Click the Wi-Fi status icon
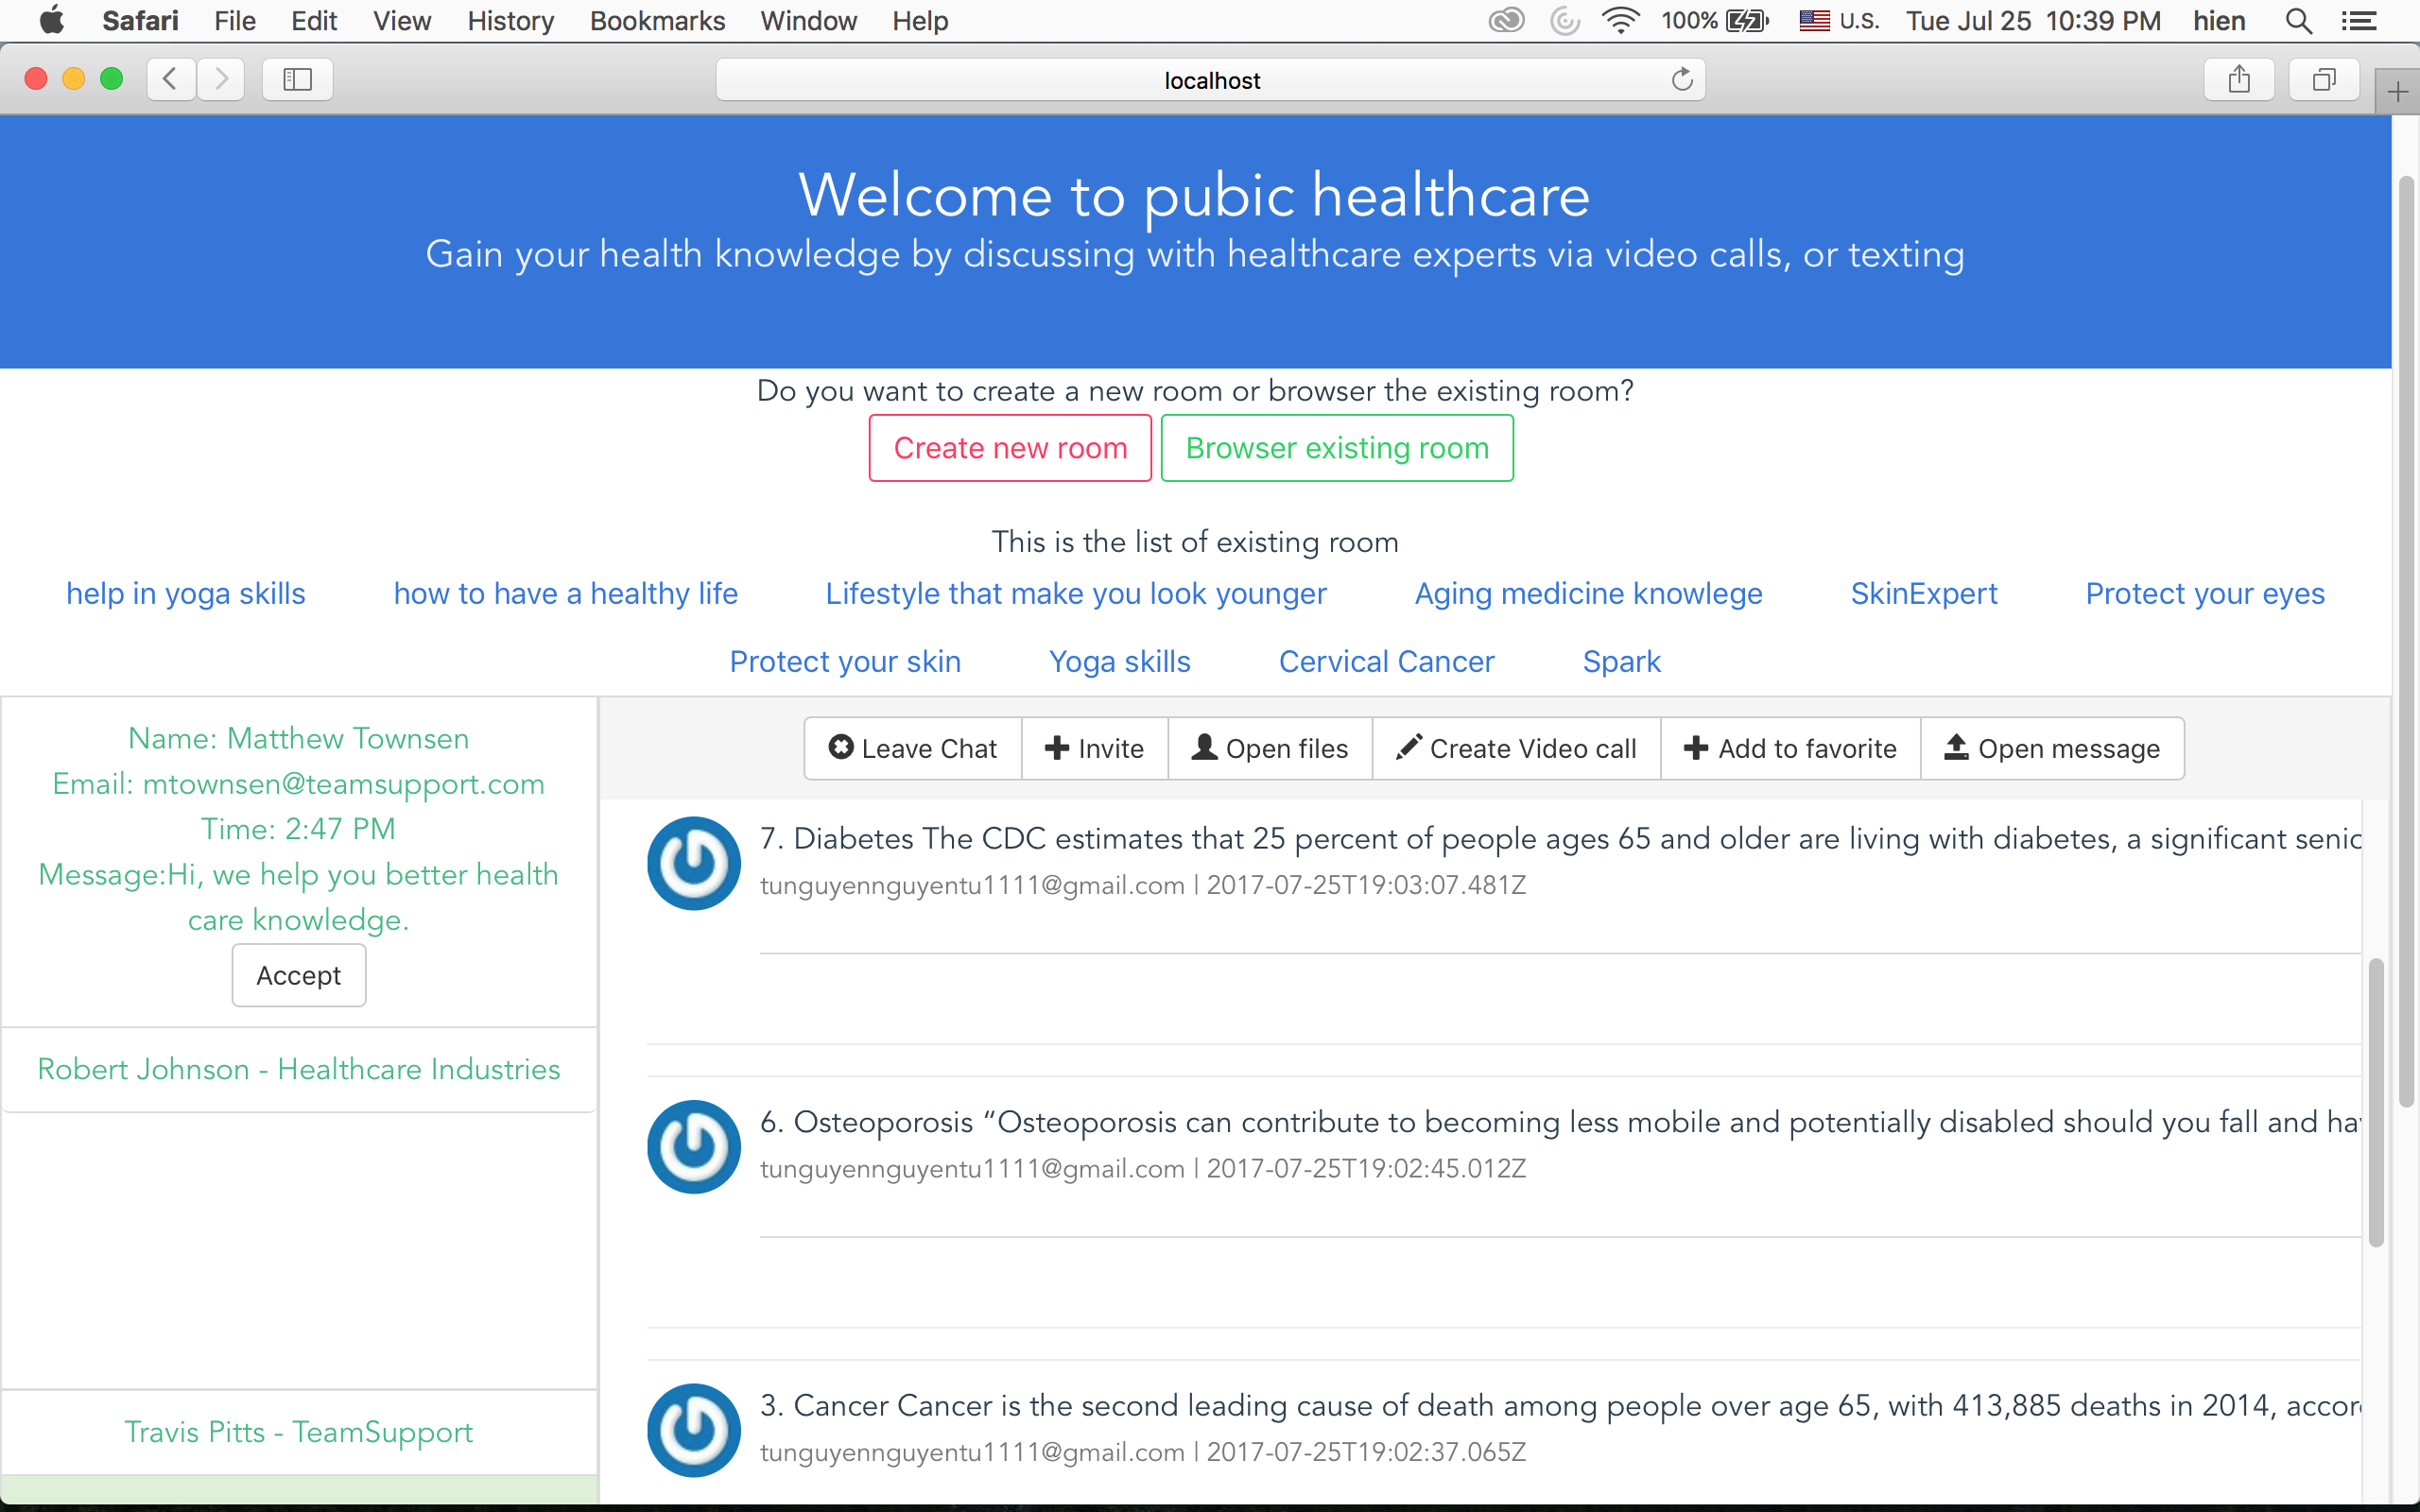The image size is (2420, 1512). (1619, 21)
